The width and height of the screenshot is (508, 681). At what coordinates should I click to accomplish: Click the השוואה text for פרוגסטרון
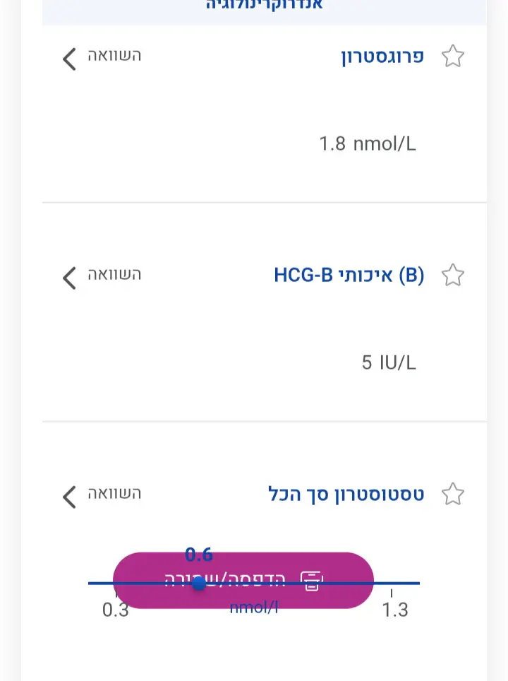click(114, 56)
